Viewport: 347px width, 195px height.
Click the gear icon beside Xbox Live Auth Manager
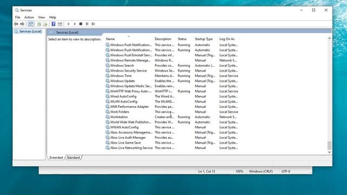tap(107, 138)
